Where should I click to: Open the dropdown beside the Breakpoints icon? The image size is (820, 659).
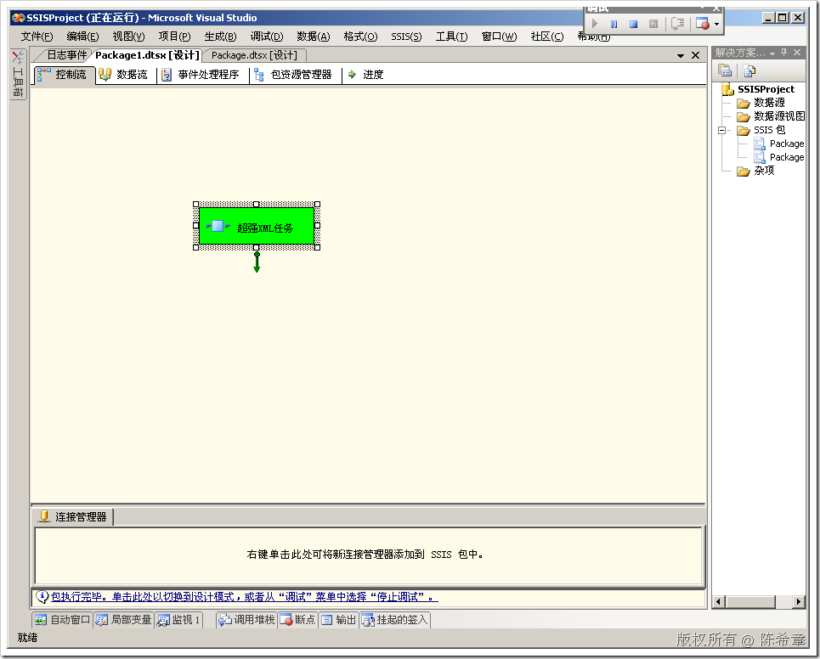click(x=716, y=24)
